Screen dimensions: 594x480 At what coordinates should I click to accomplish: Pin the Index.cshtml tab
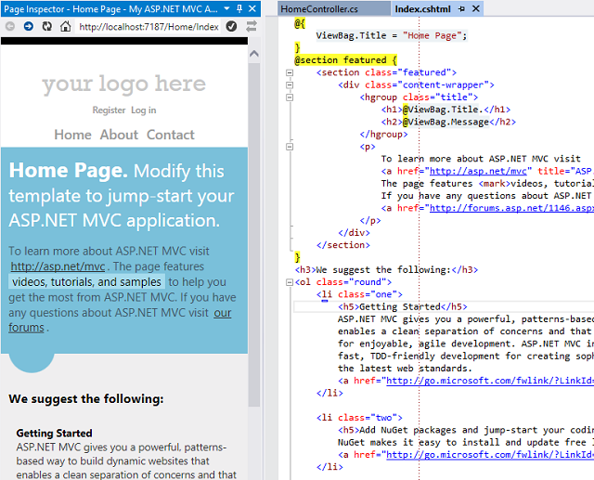click(461, 8)
